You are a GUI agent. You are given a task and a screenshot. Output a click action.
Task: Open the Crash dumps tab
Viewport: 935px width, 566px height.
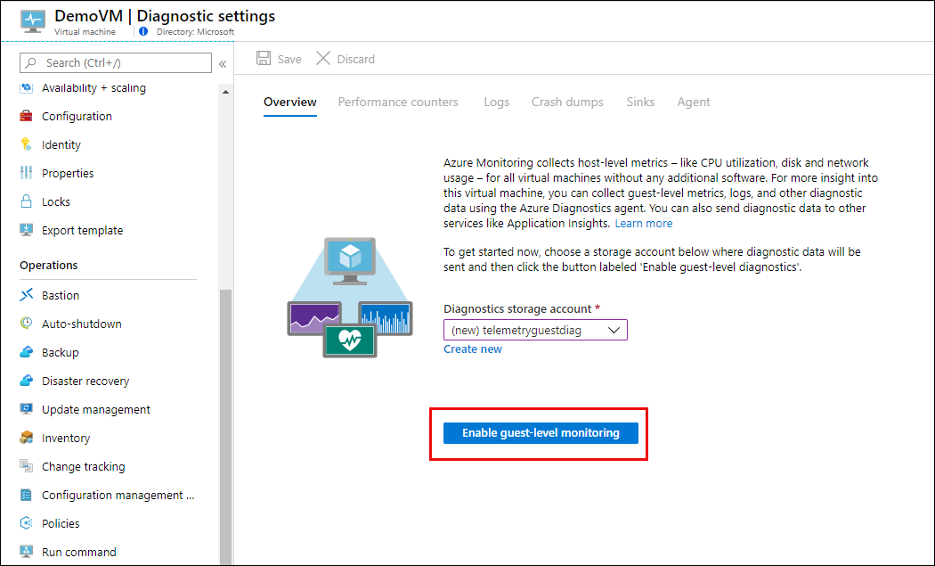click(567, 102)
